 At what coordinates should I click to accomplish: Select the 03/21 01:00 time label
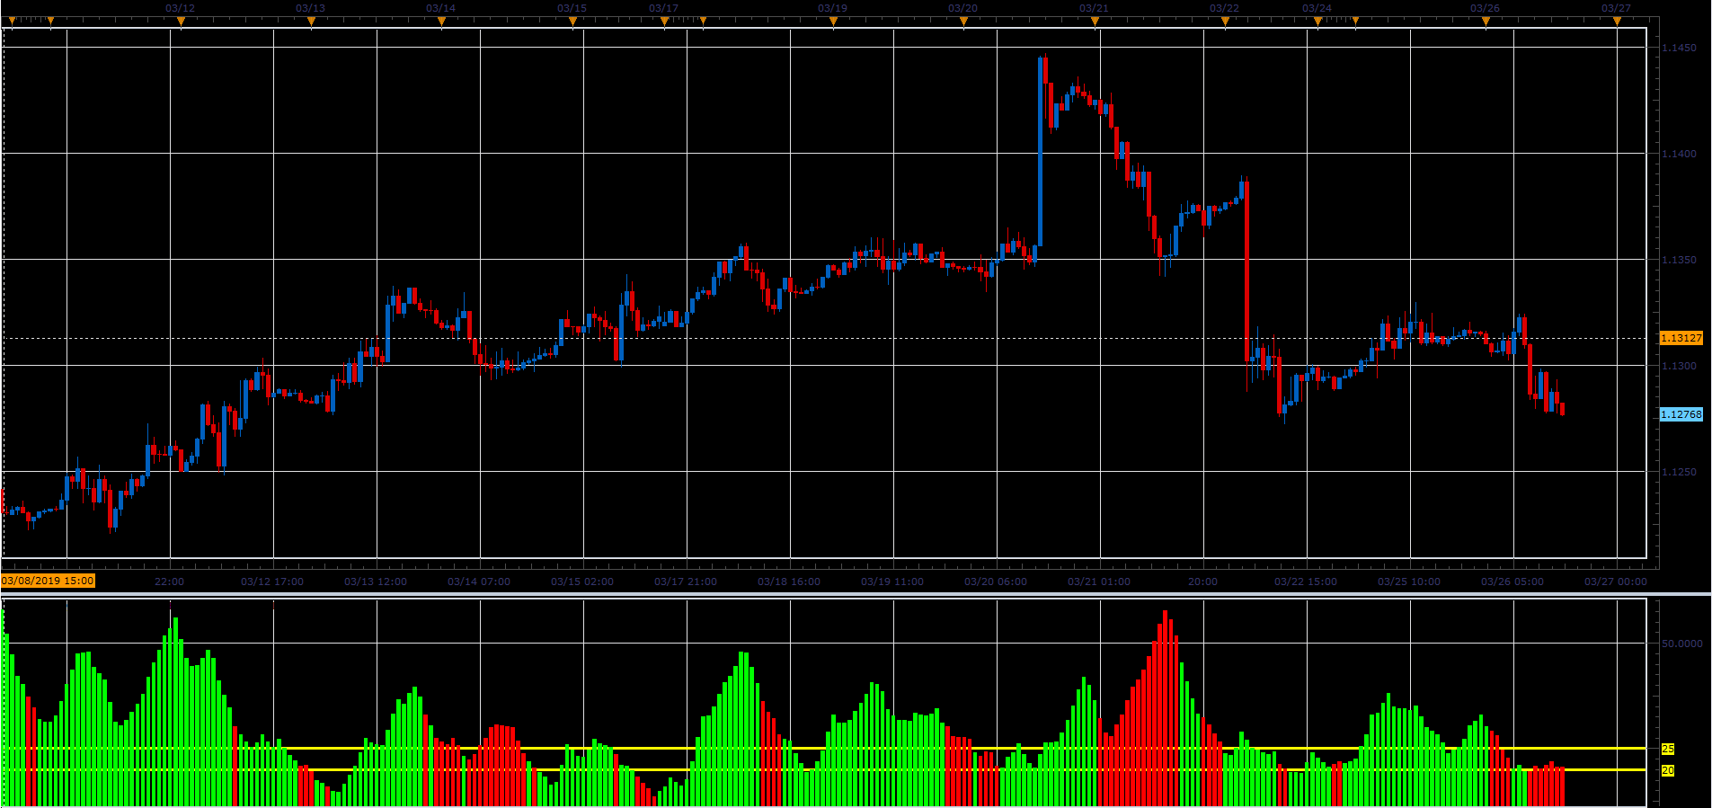(1099, 582)
